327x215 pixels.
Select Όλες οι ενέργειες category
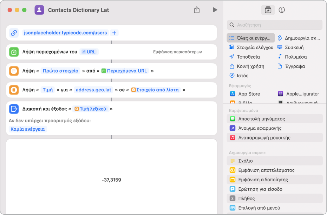(251, 38)
